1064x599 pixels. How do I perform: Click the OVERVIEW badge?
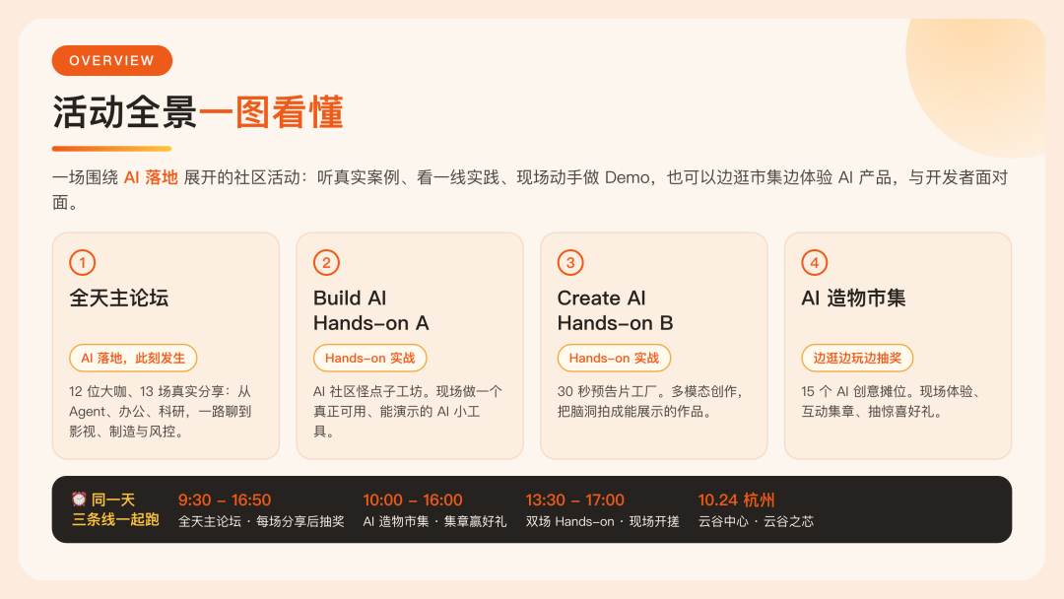point(112,60)
